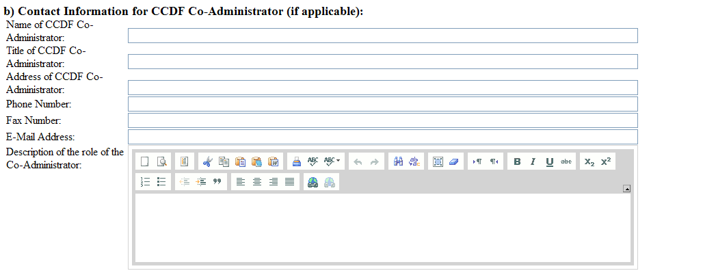703x273 pixels.
Task: Toggle Block Quote formatting
Action: pos(217,181)
